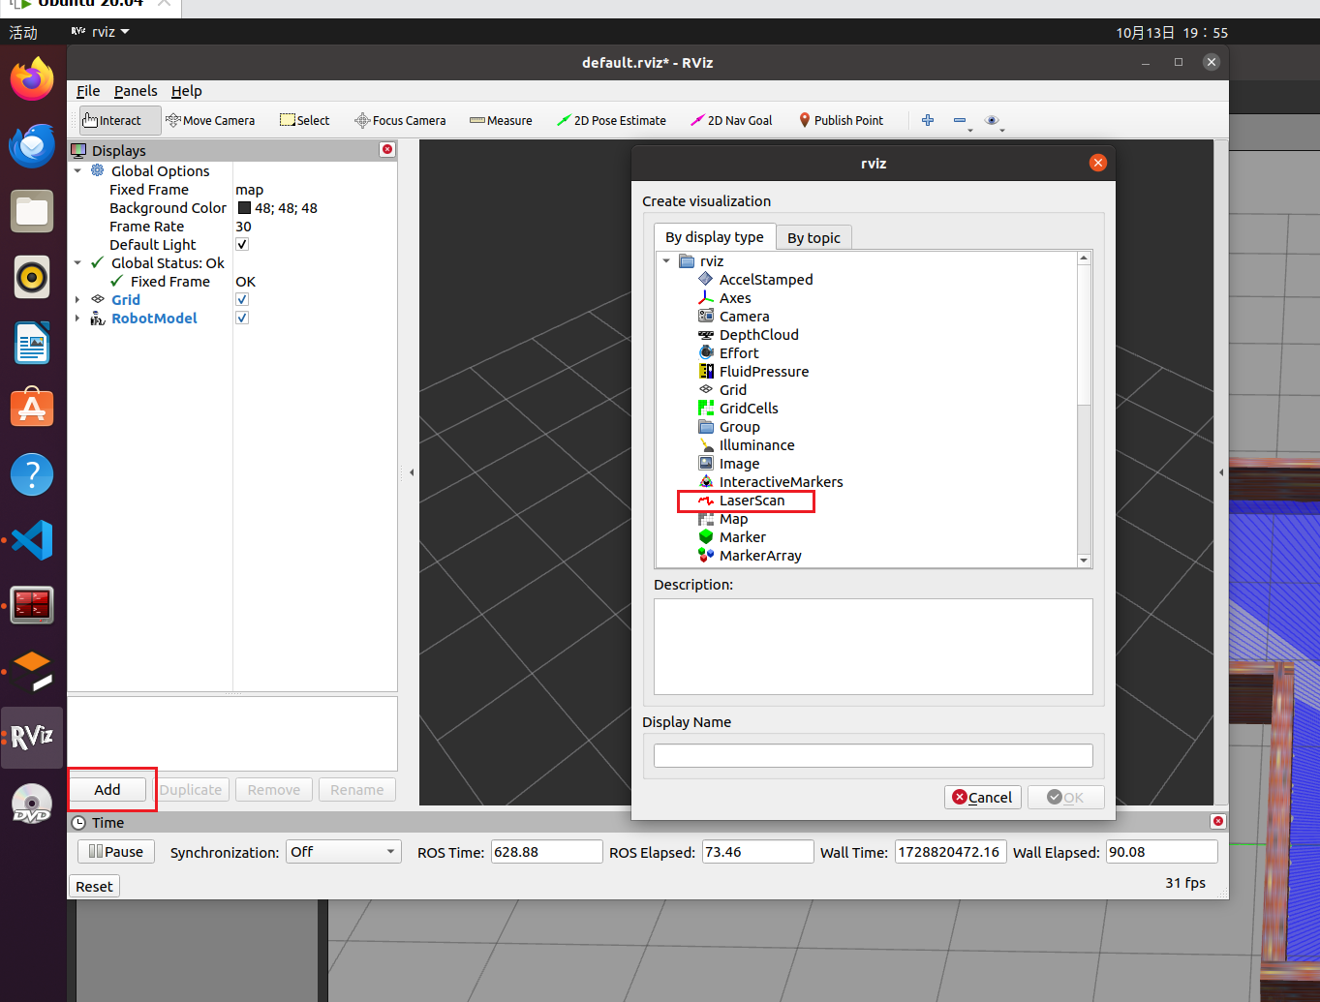Collapse the Global Status tree node
This screenshot has width=1320, height=1002.
click(77, 263)
